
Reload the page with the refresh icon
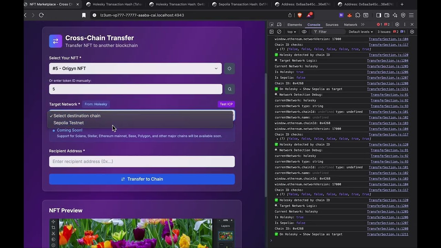point(41,15)
